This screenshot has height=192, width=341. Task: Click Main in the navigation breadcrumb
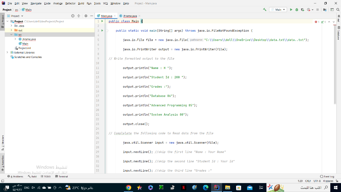pos(28,9)
